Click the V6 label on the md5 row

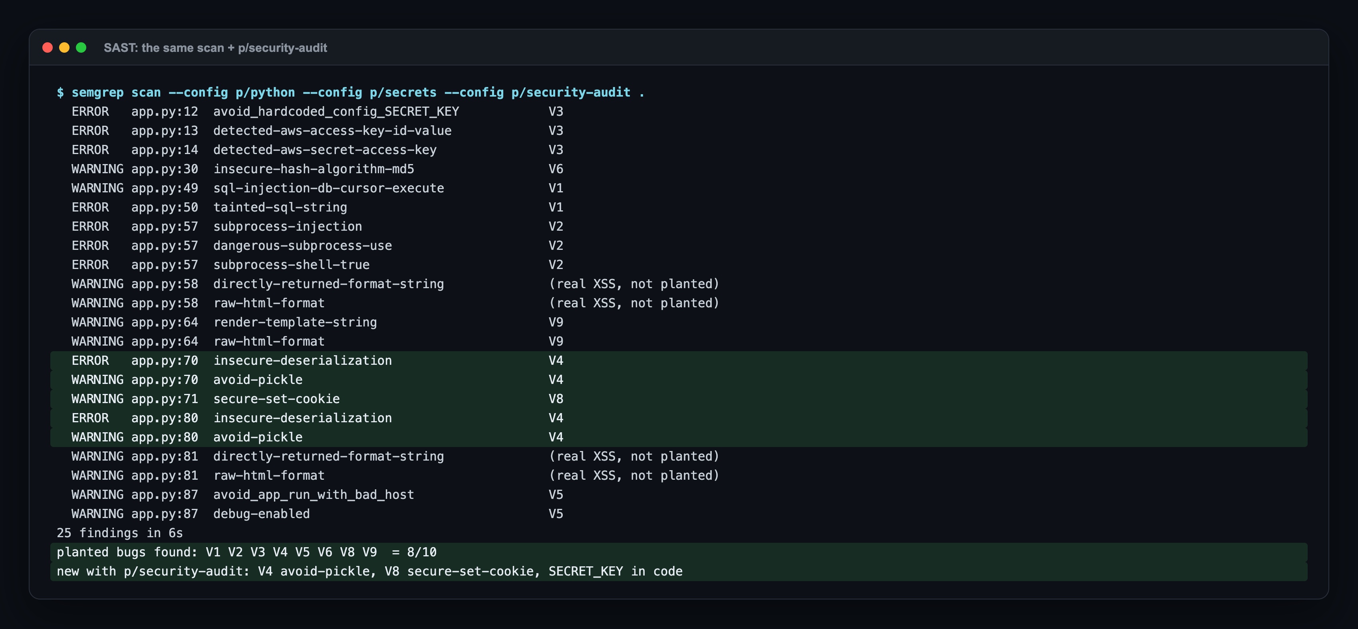point(556,169)
